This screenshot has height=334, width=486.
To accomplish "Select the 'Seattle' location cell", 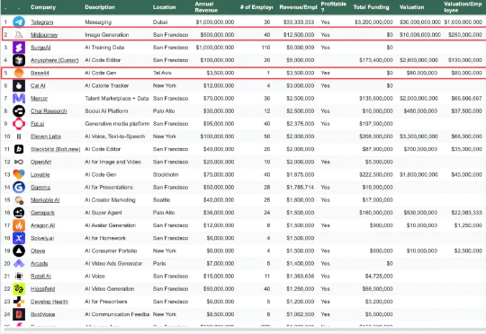I will pyautogui.click(x=161, y=200).
